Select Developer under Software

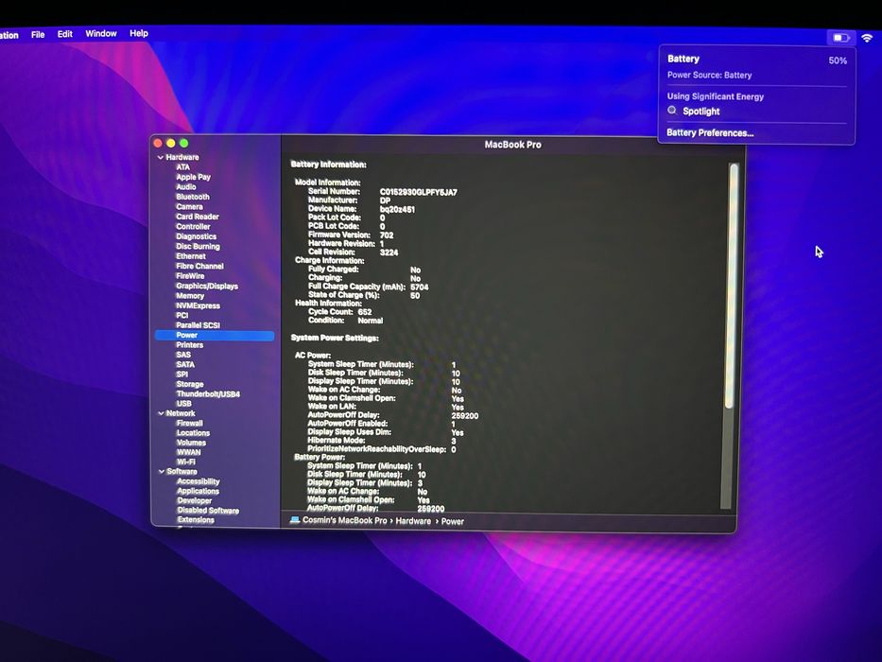pyautogui.click(x=195, y=500)
